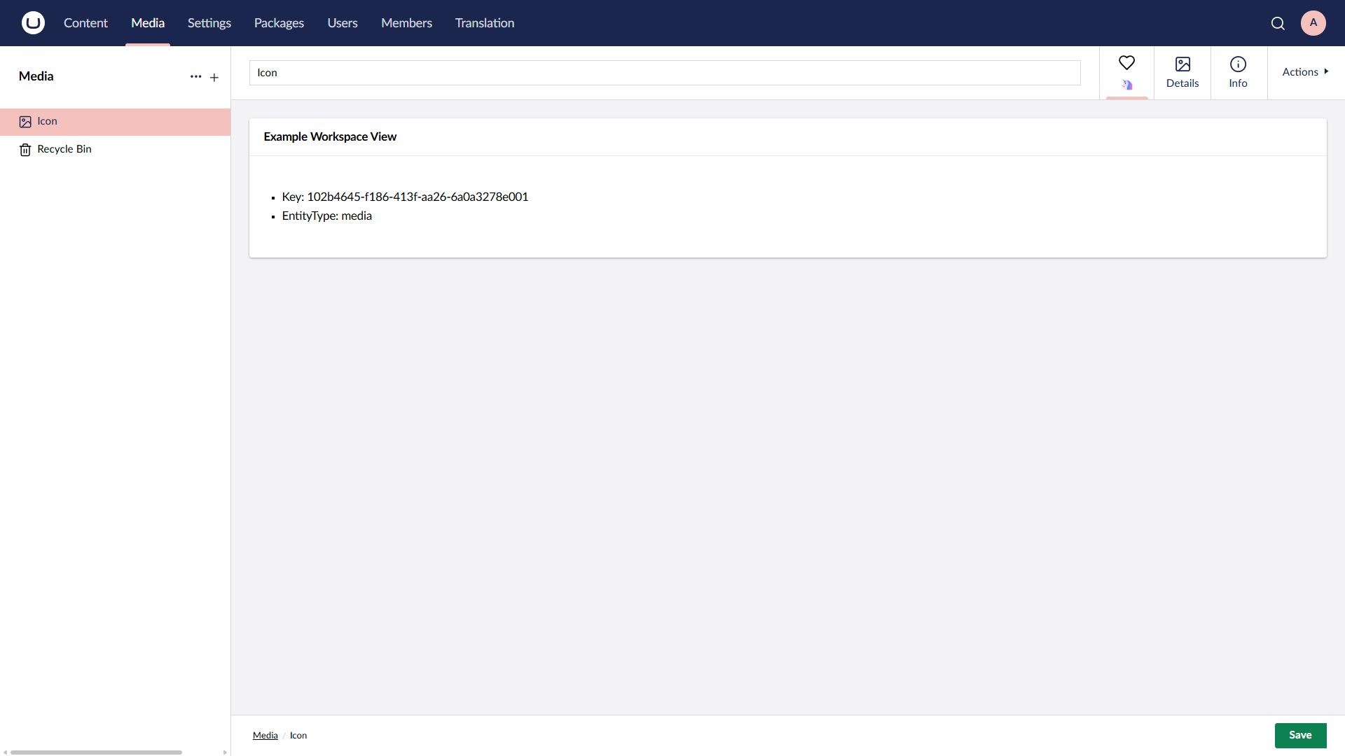Click the trash icon beside Recycle Bin

(x=25, y=149)
